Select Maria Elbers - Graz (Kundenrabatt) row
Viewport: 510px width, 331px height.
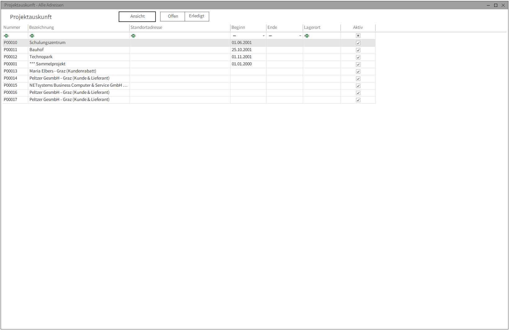click(x=189, y=71)
